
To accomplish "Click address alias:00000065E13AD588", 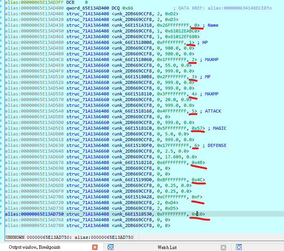I will [34, 106].
